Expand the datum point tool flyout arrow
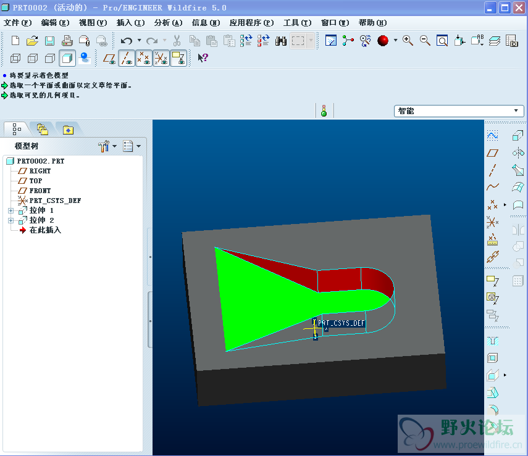The image size is (528, 456). (x=505, y=205)
